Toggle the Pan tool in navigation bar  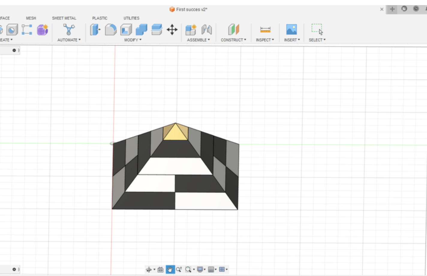click(170, 269)
